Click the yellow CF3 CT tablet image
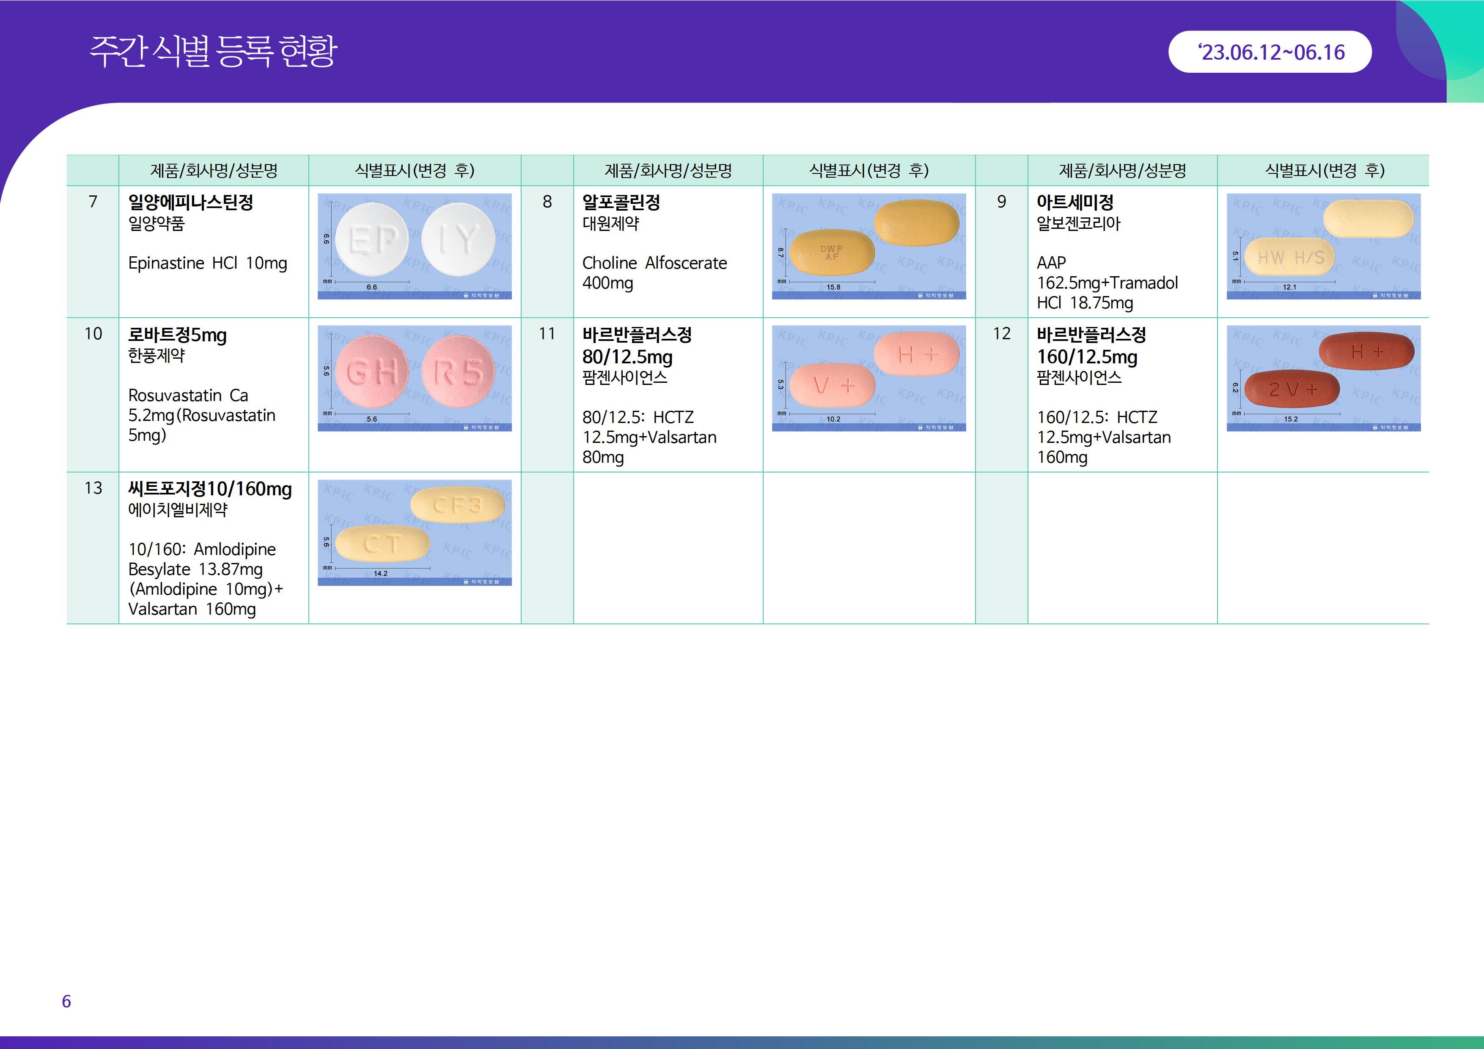 click(x=414, y=533)
